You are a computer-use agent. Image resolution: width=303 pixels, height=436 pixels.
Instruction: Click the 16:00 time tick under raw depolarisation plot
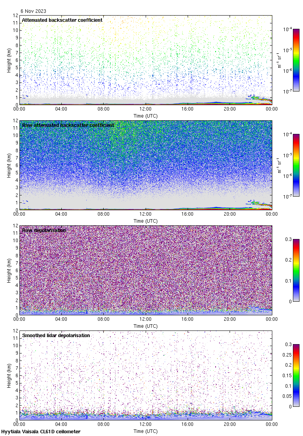(188, 319)
